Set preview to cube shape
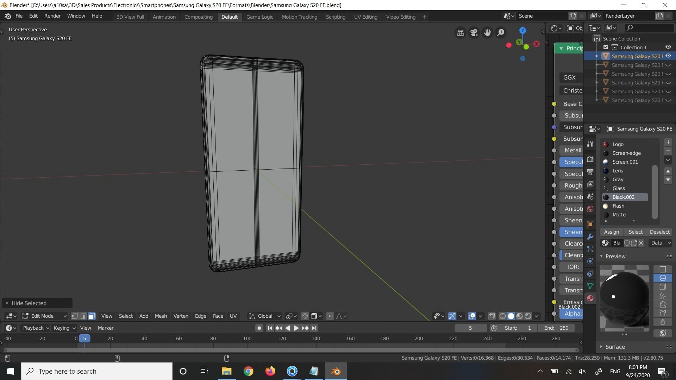The height and width of the screenshot is (380, 676). coord(663,287)
